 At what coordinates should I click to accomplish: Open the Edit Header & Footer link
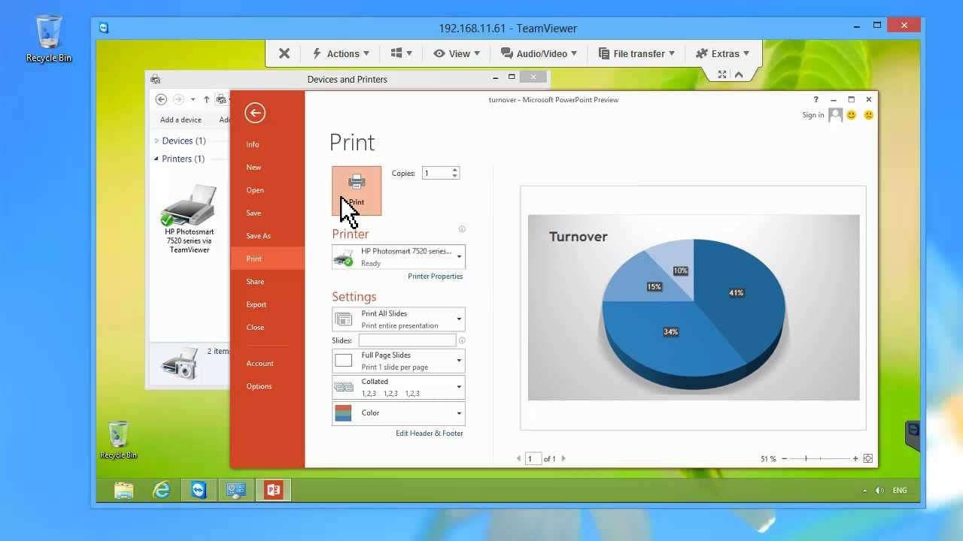coord(430,434)
